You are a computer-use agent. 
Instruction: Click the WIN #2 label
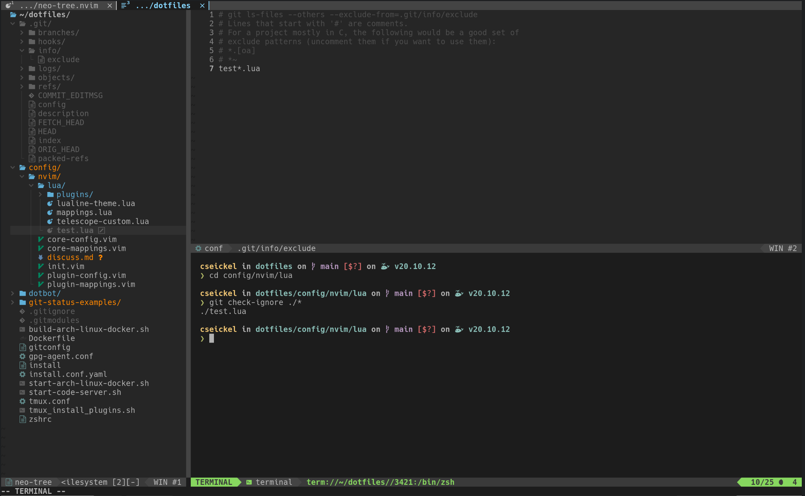(781, 248)
